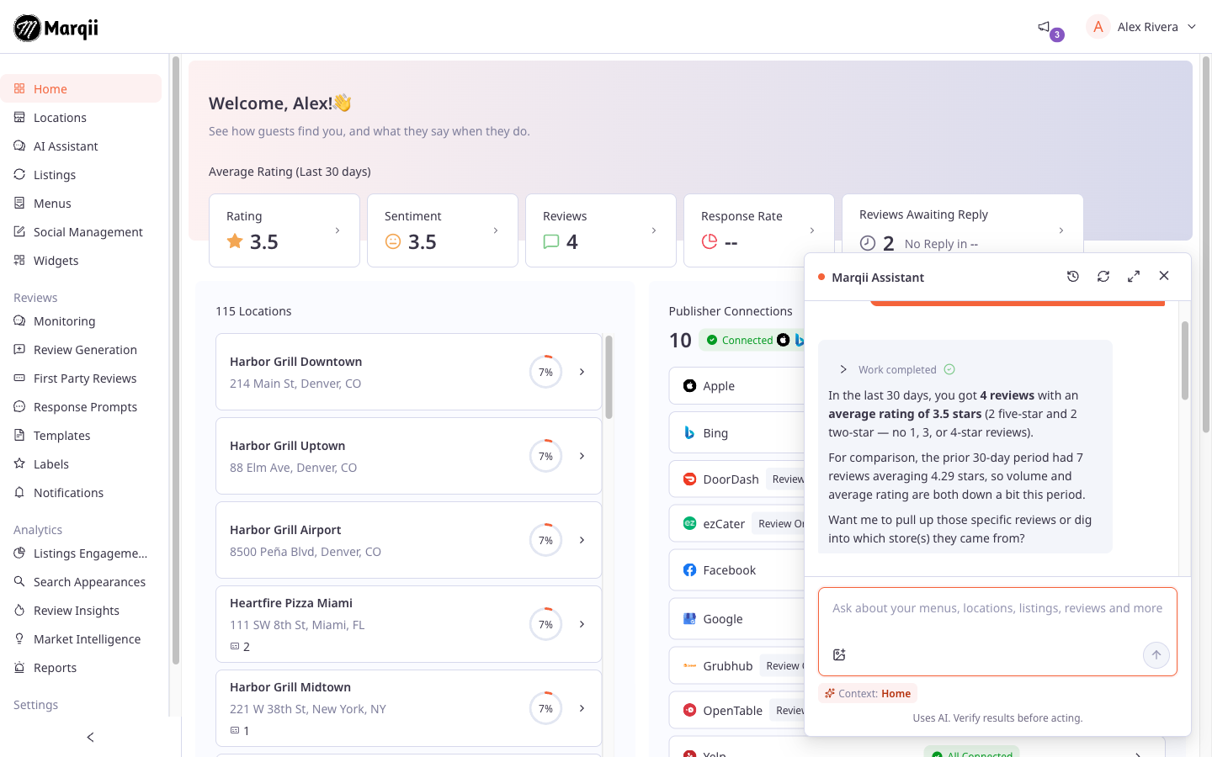Open AI Assistant in the sidebar
1212x757 pixels.
coord(81,146)
